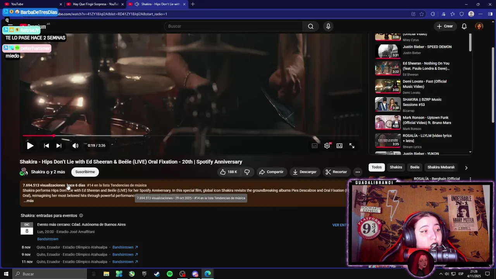Open more actions three-dot menu

tap(358, 172)
